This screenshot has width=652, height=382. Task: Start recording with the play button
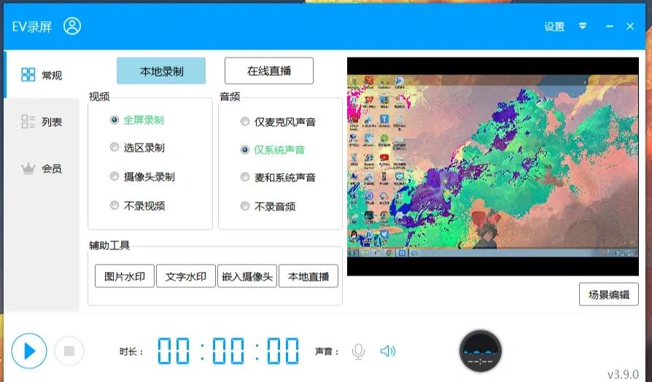[x=29, y=351]
